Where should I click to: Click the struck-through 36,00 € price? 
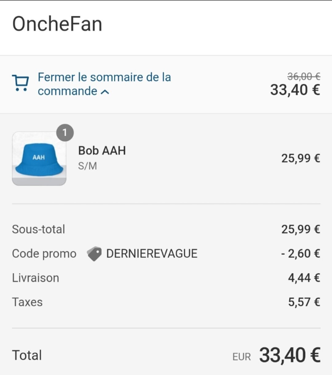click(x=304, y=76)
